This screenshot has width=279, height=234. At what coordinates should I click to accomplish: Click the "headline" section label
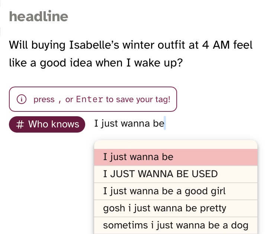coord(38,16)
